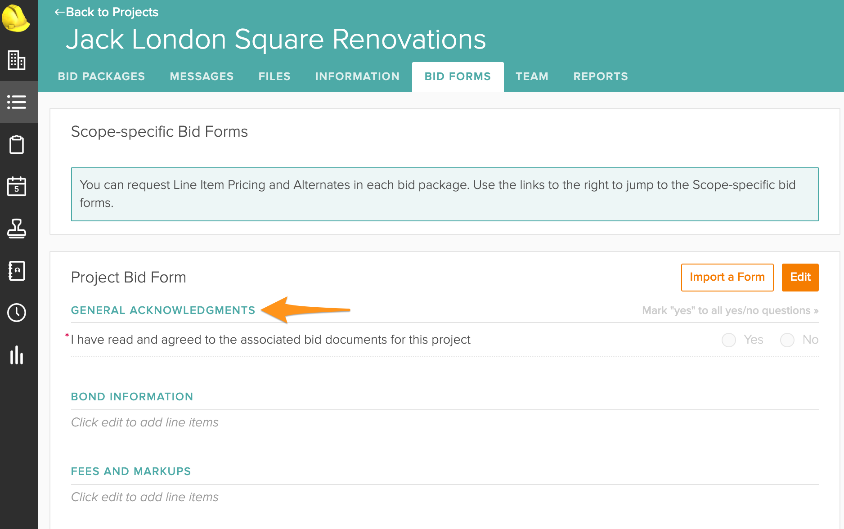The image size is (844, 529).
Task: Switch to the Reports tab
Action: (x=601, y=76)
